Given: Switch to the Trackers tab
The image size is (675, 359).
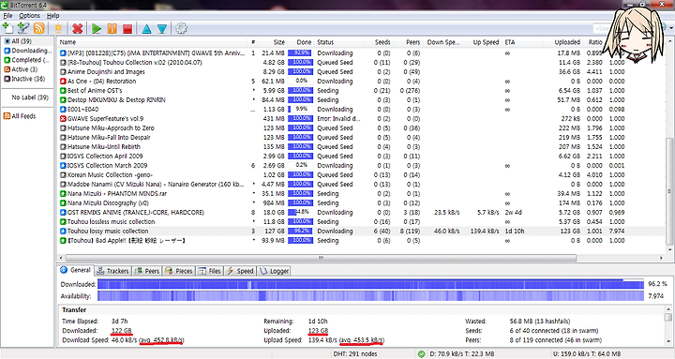Looking at the screenshot, I should coord(112,271).
